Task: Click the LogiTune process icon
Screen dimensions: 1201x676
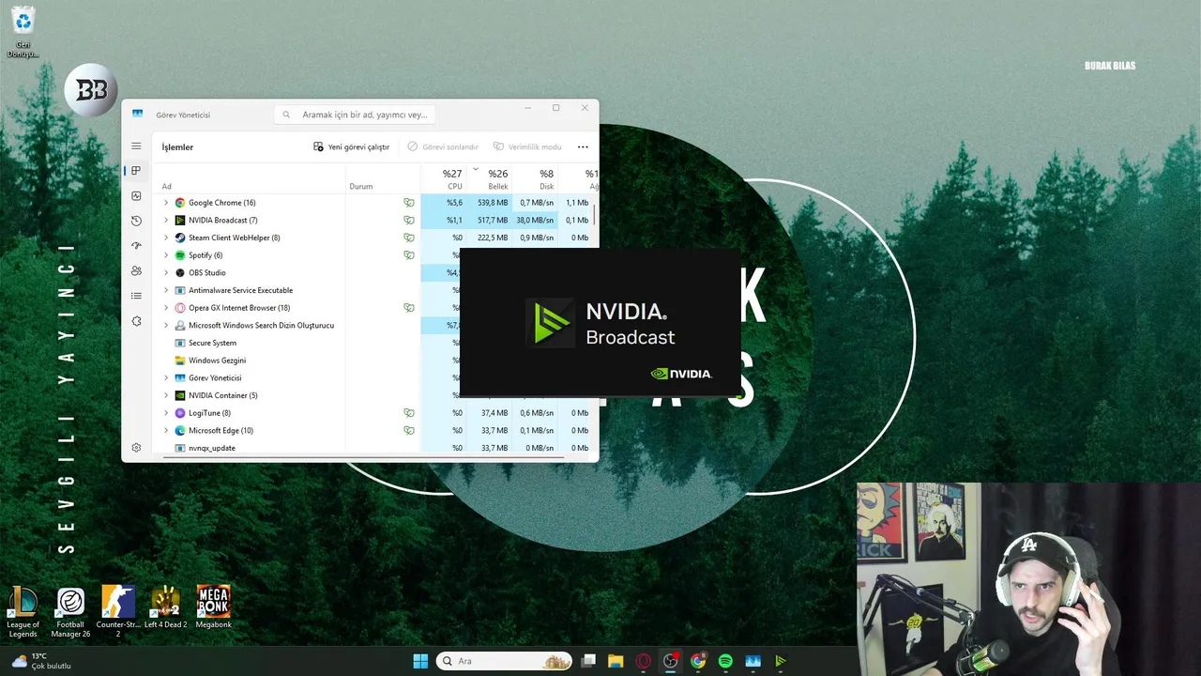Action: pos(180,413)
